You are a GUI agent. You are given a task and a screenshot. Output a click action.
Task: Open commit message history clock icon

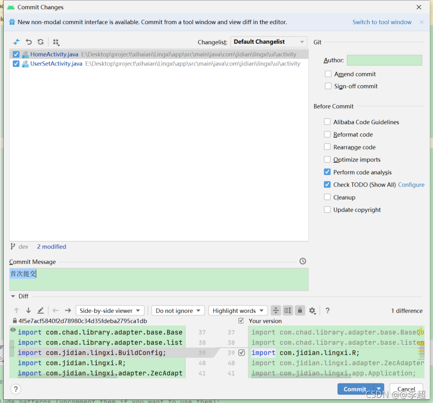click(302, 261)
